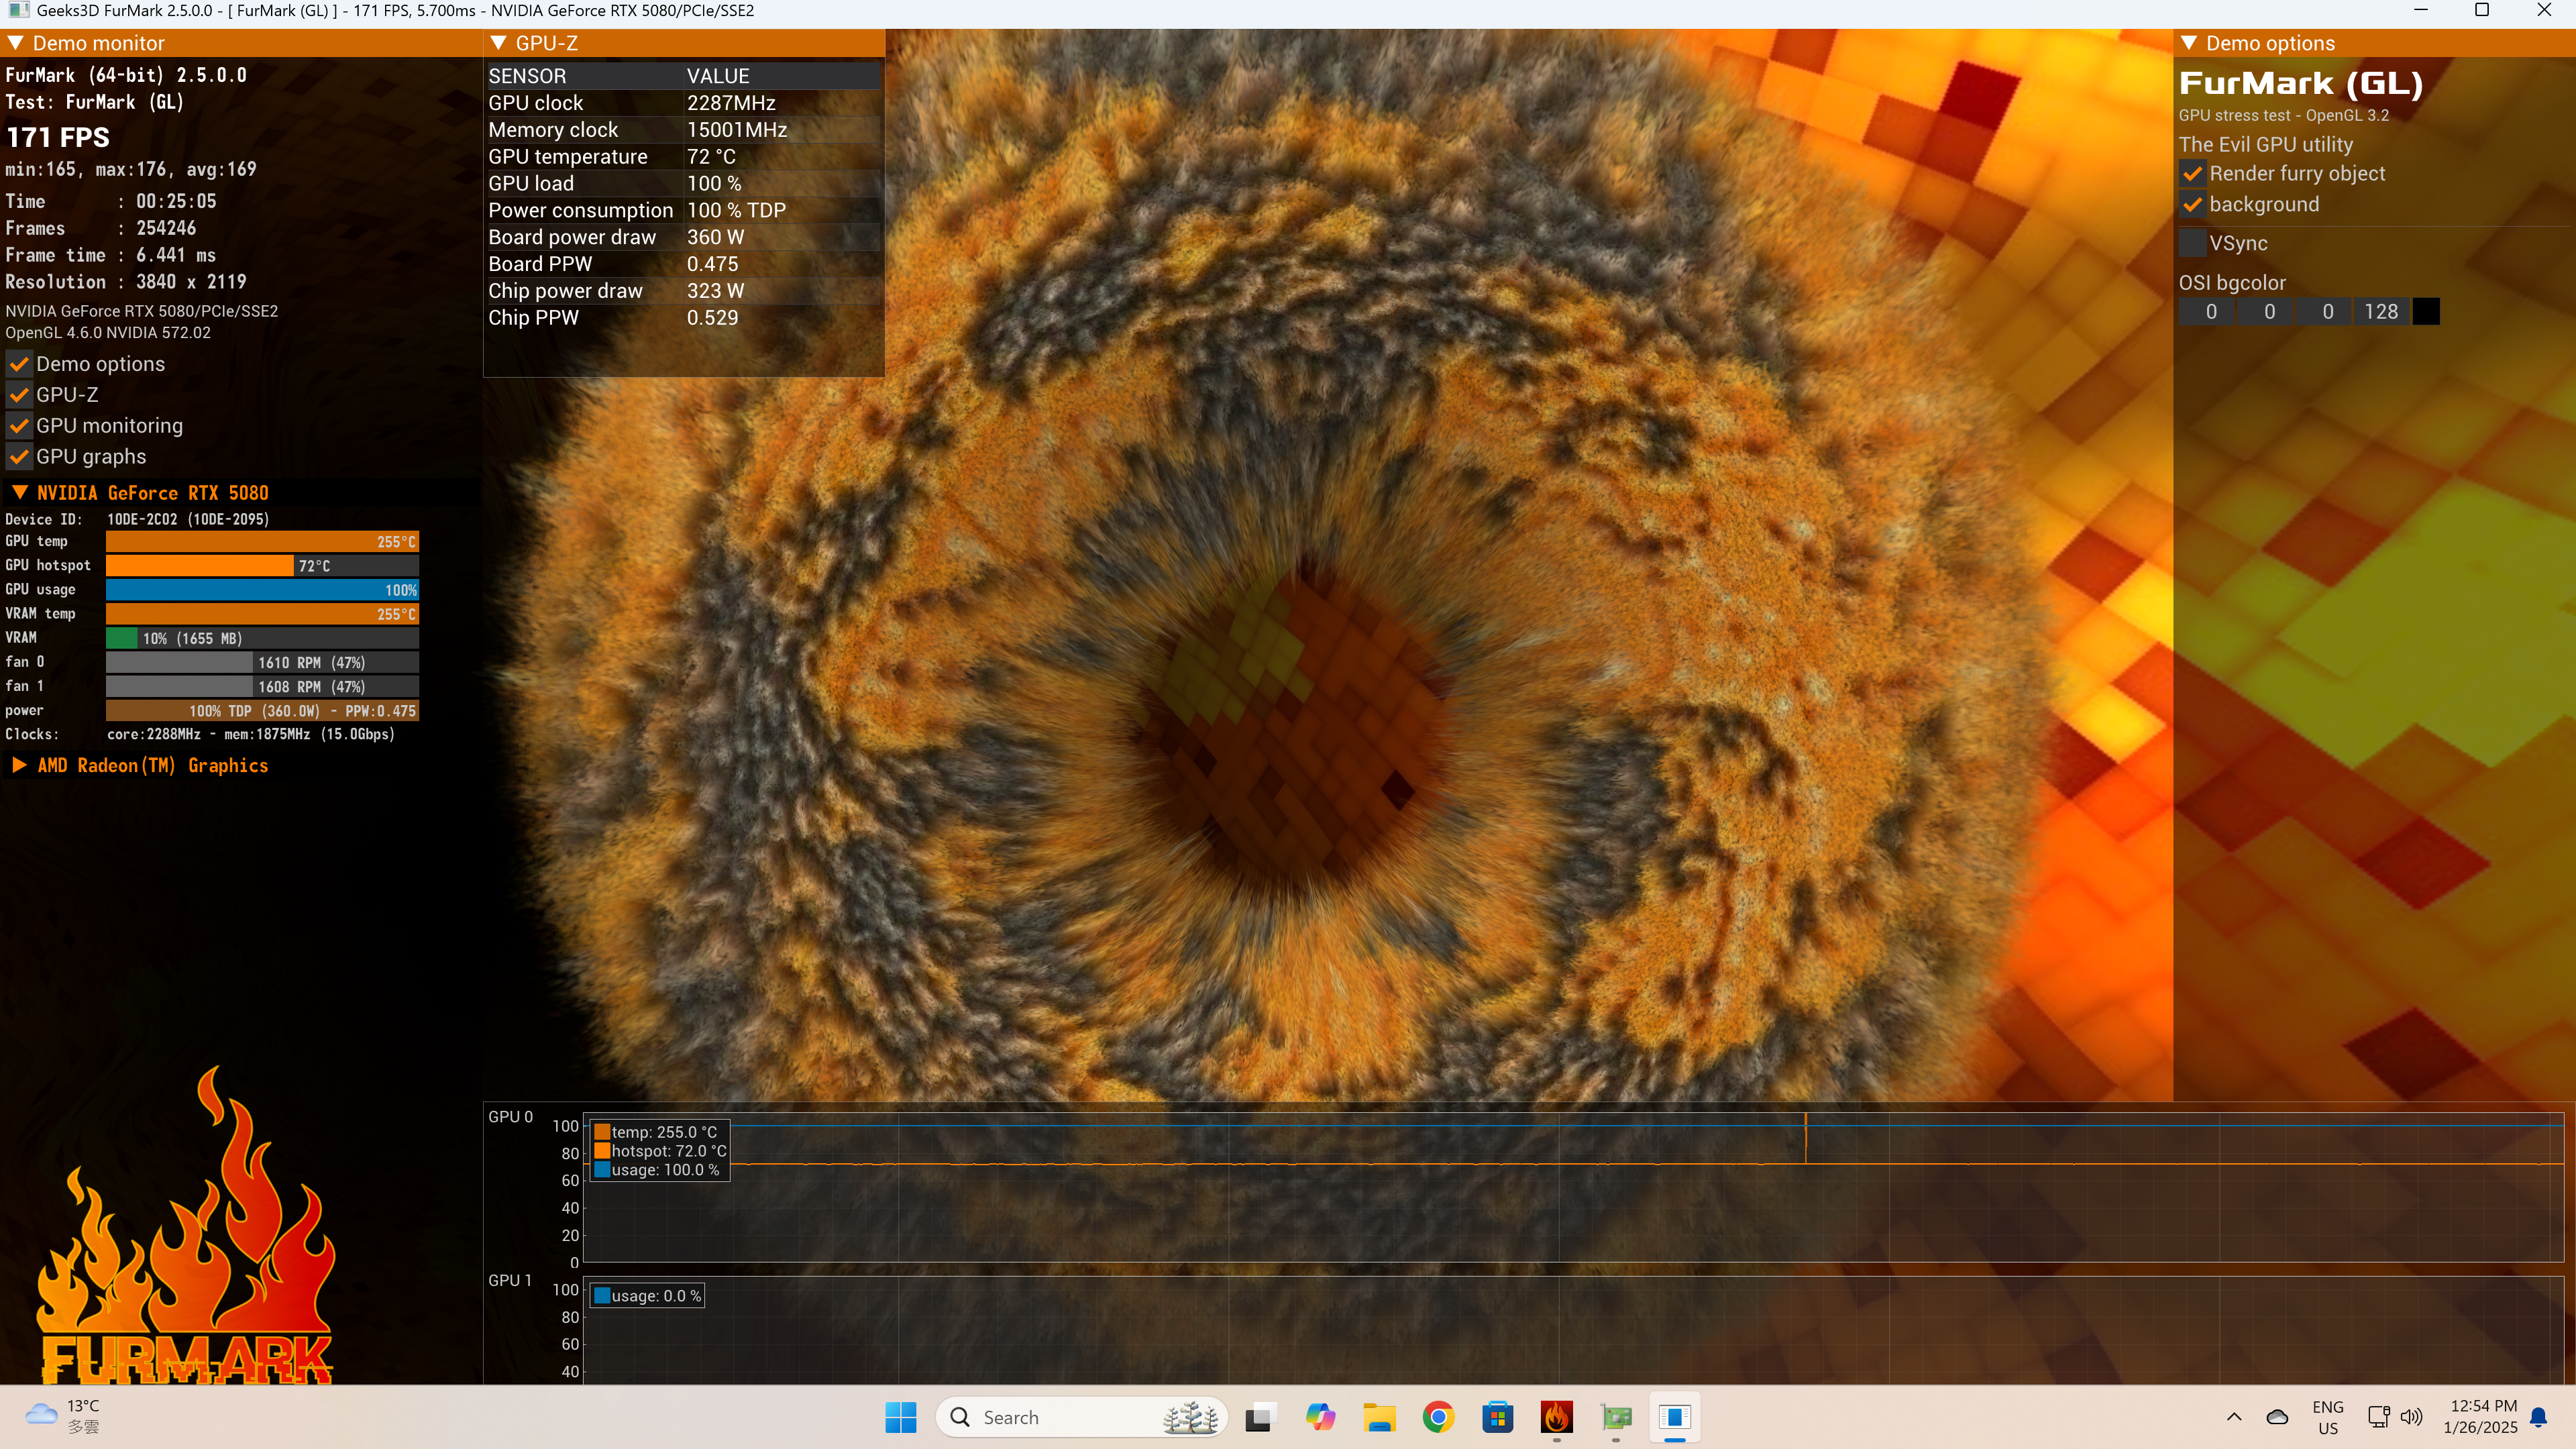
Task: Click the hotspot legend square in GPU 0 graph
Action: tap(603, 1151)
